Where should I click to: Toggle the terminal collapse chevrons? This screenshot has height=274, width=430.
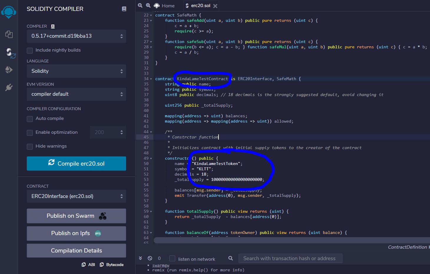[140, 258]
